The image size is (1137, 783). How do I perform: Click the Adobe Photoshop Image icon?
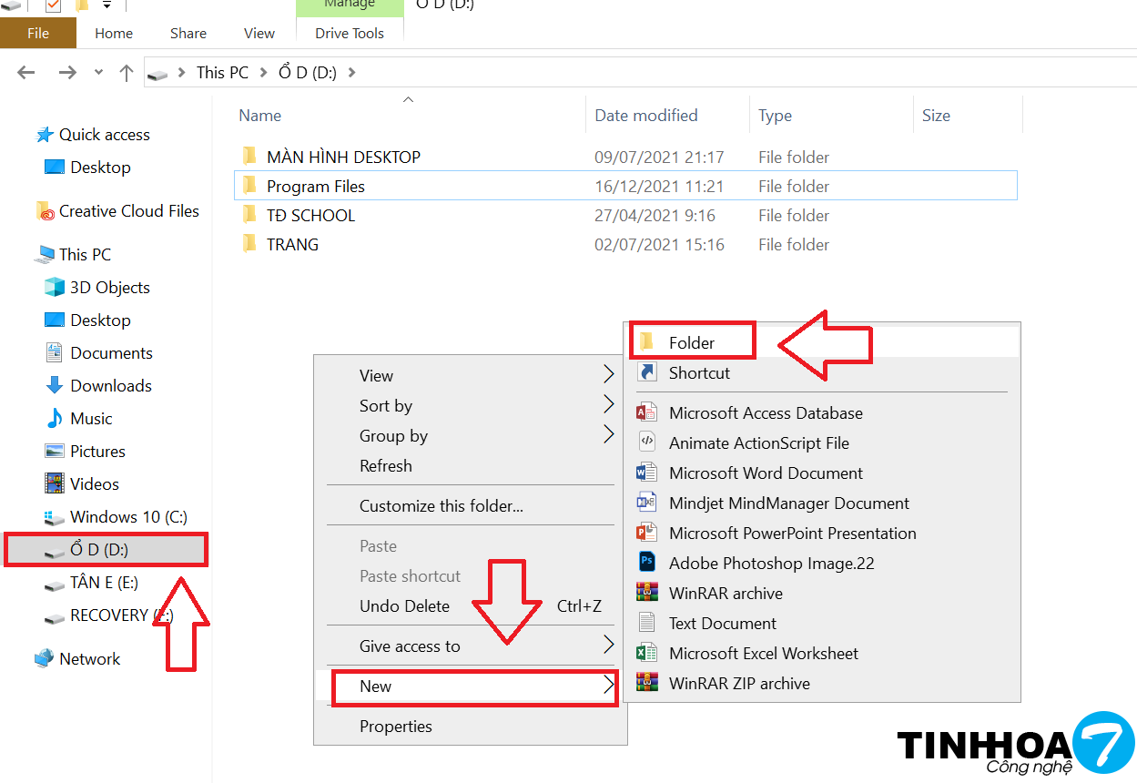[647, 563]
